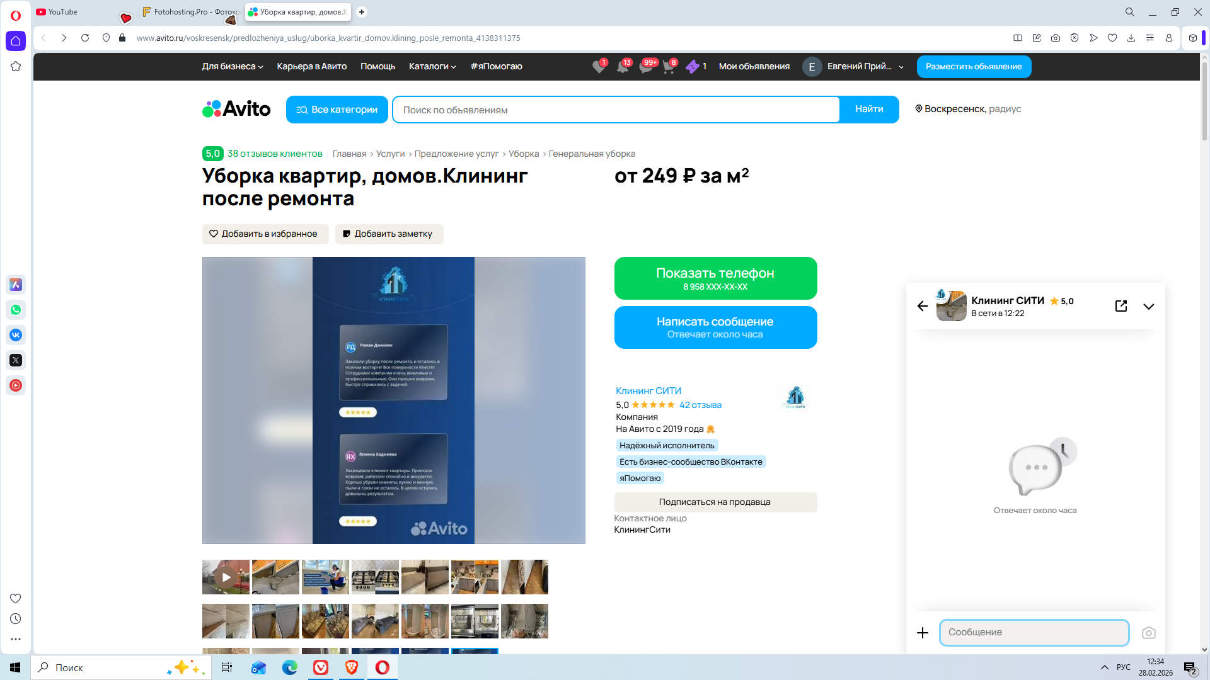This screenshot has width=1210, height=680.
Task: Open the '42 отзыва' reviews link
Action: pyautogui.click(x=700, y=405)
